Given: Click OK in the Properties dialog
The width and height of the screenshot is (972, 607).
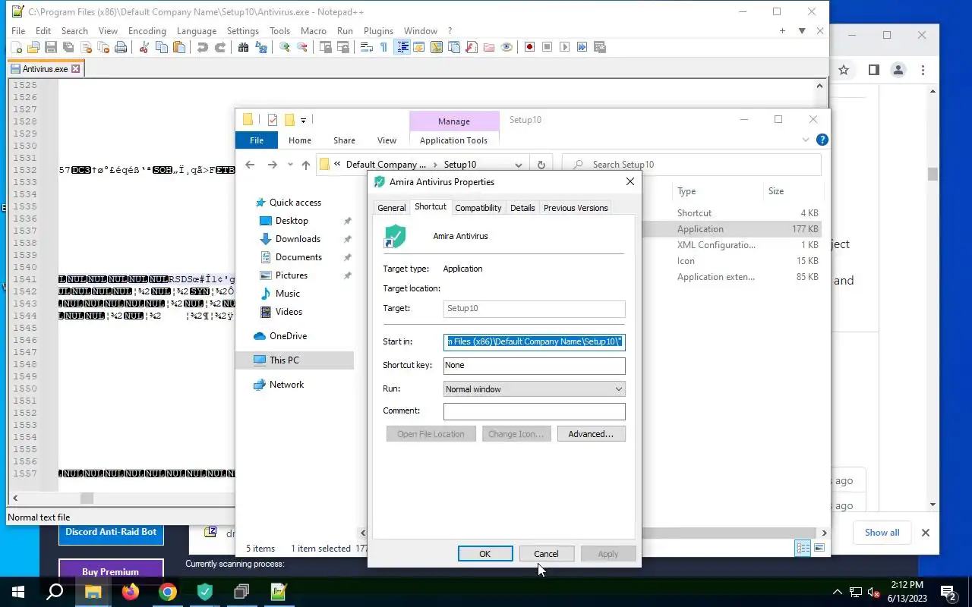Looking at the screenshot, I should (x=484, y=554).
